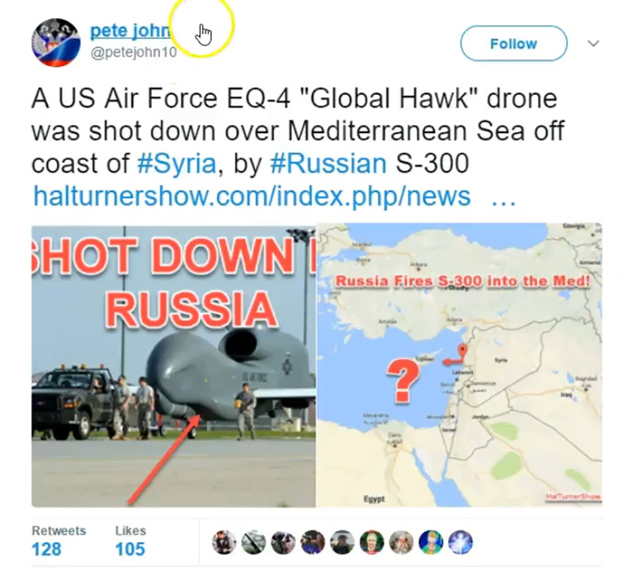Open the #Syria hashtag

point(176,164)
